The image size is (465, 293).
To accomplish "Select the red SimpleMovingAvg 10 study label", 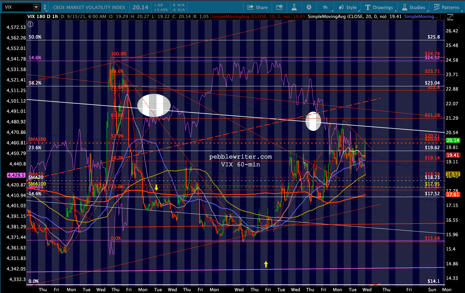I will pos(251,17).
